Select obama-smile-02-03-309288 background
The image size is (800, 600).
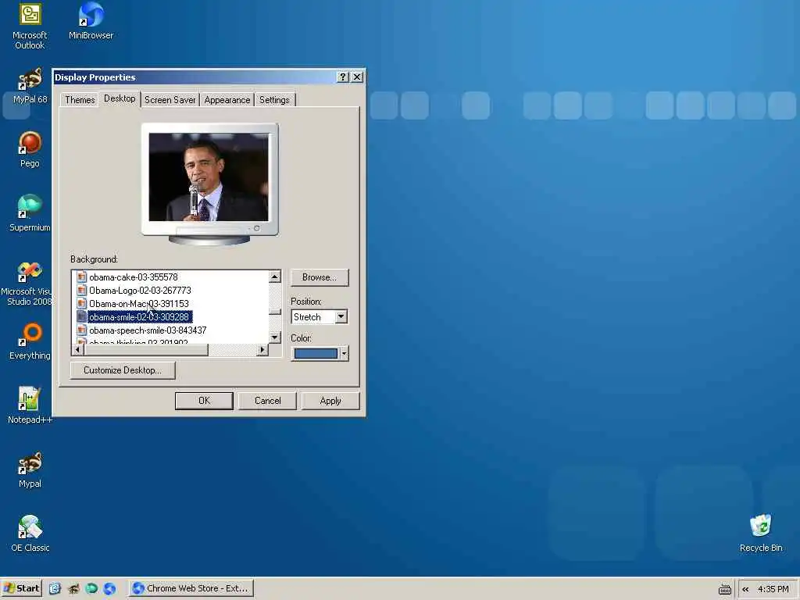tap(139, 317)
